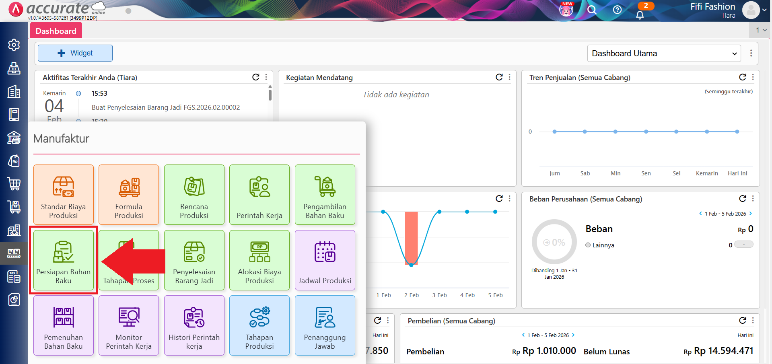
Task: Open Manufaktur menu in sidebar
Action: [x=14, y=253]
